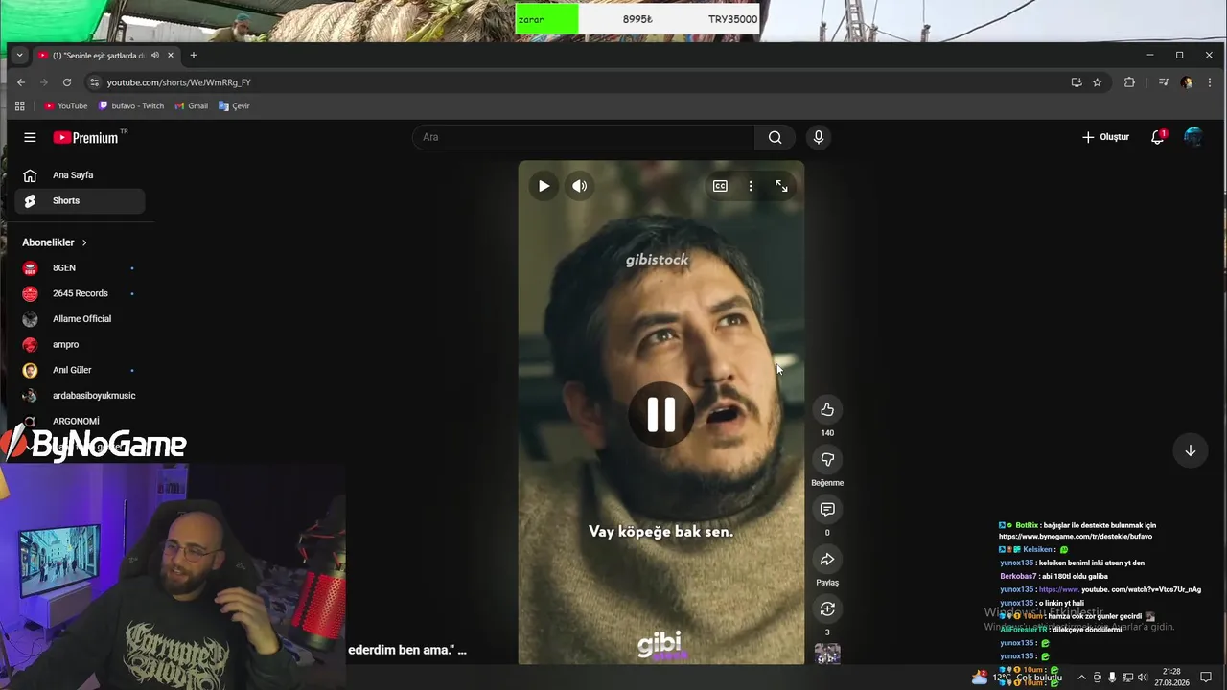Start voice search with the microphone icon
The width and height of the screenshot is (1227, 690).
pos(818,137)
